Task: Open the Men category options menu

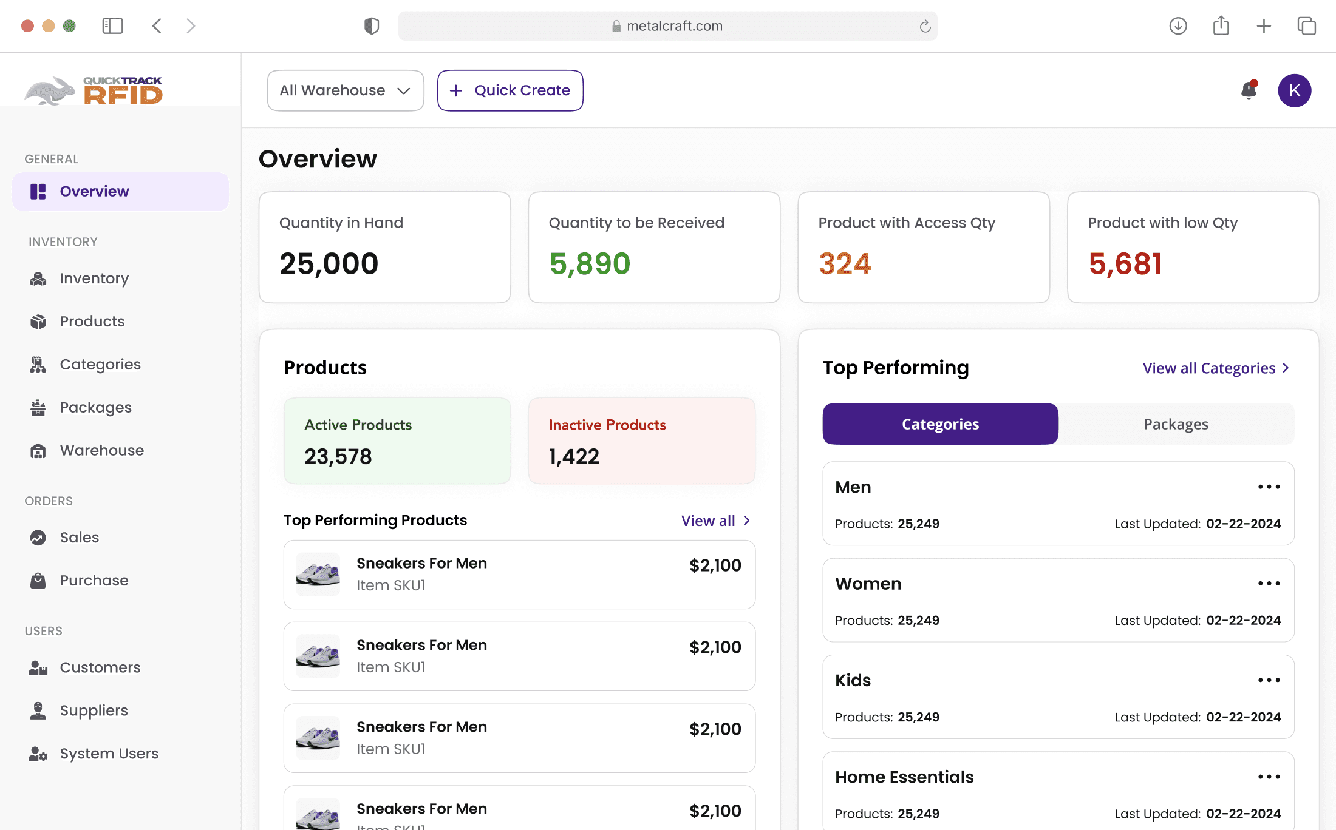Action: coord(1269,487)
